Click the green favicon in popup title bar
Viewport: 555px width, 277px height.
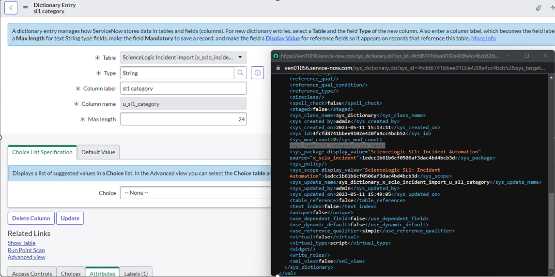coord(276,56)
